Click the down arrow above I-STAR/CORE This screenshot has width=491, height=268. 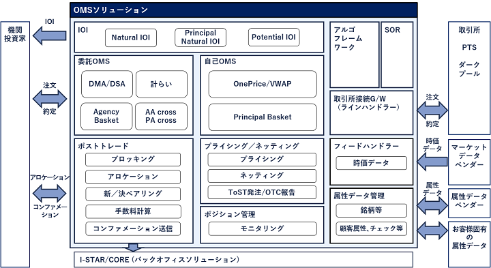coord(134,247)
